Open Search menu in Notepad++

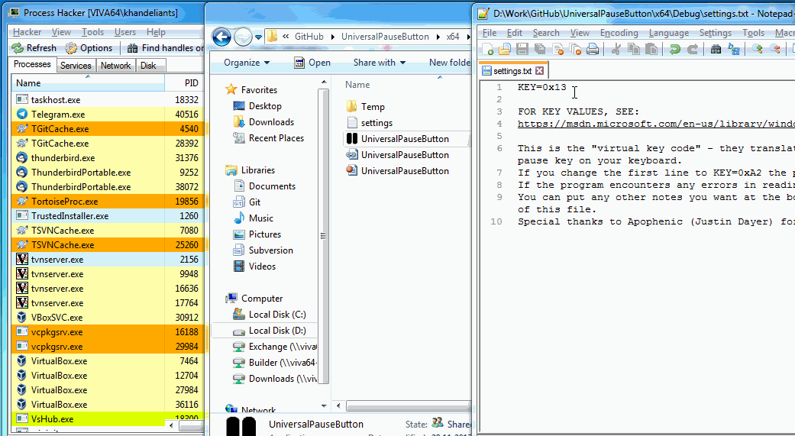546,32
